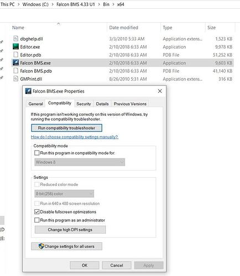
Task: Click Change settings for all users
Action: coord(66,246)
